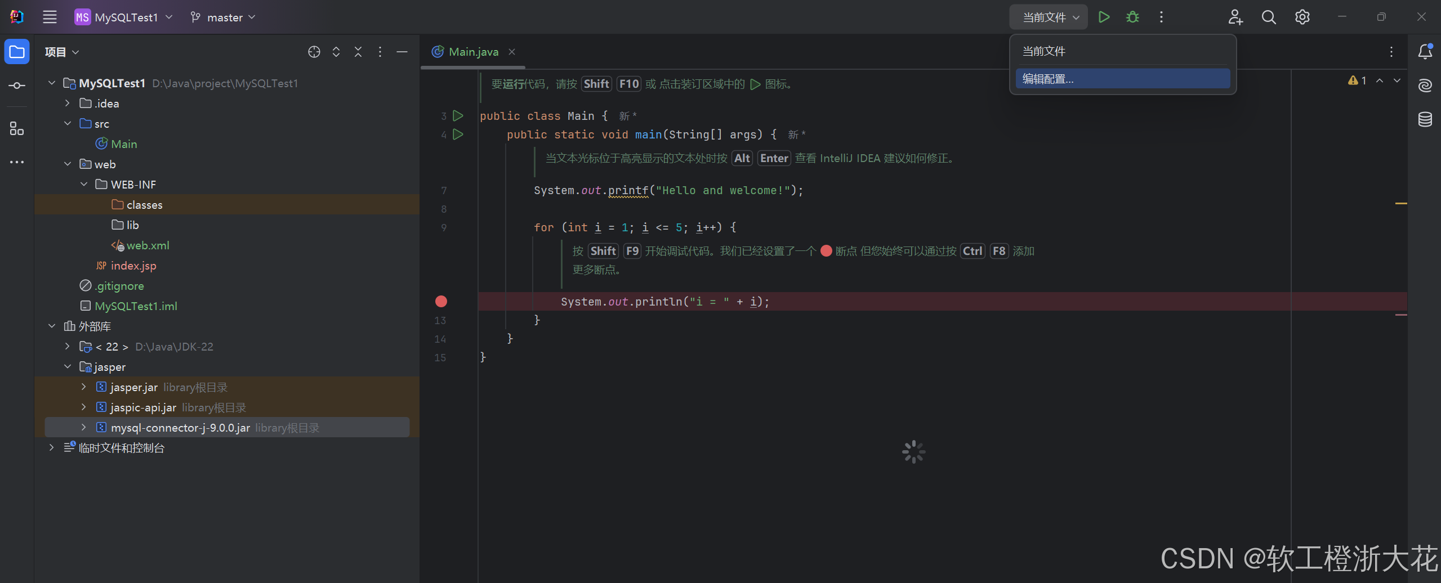
Task: Open Code With Me add-user icon
Action: tap(1235, 17)
